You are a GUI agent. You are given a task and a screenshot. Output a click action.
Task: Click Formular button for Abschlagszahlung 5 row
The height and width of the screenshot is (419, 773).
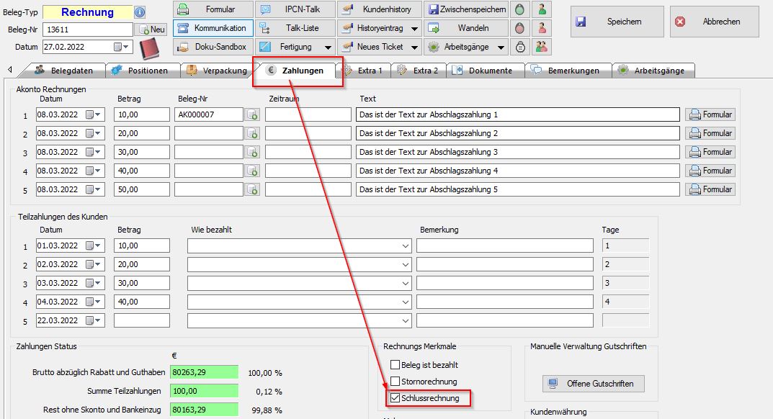click(x=710, y=190)
